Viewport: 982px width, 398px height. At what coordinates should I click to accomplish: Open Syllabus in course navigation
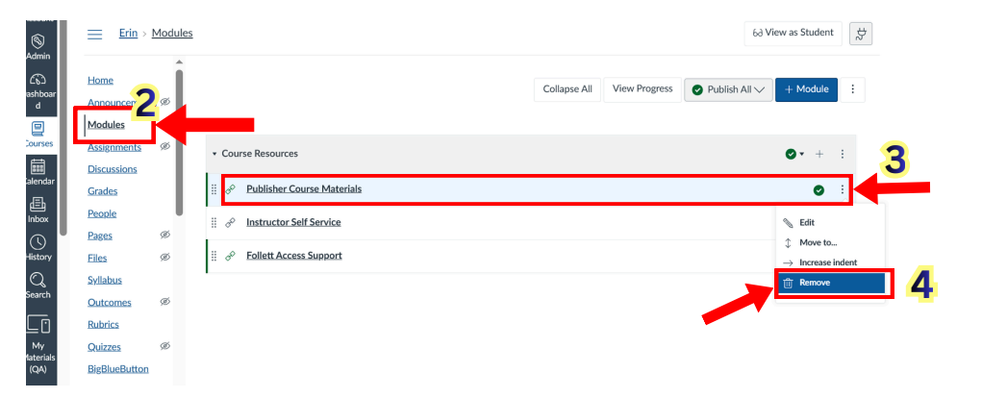coord(105,280)
